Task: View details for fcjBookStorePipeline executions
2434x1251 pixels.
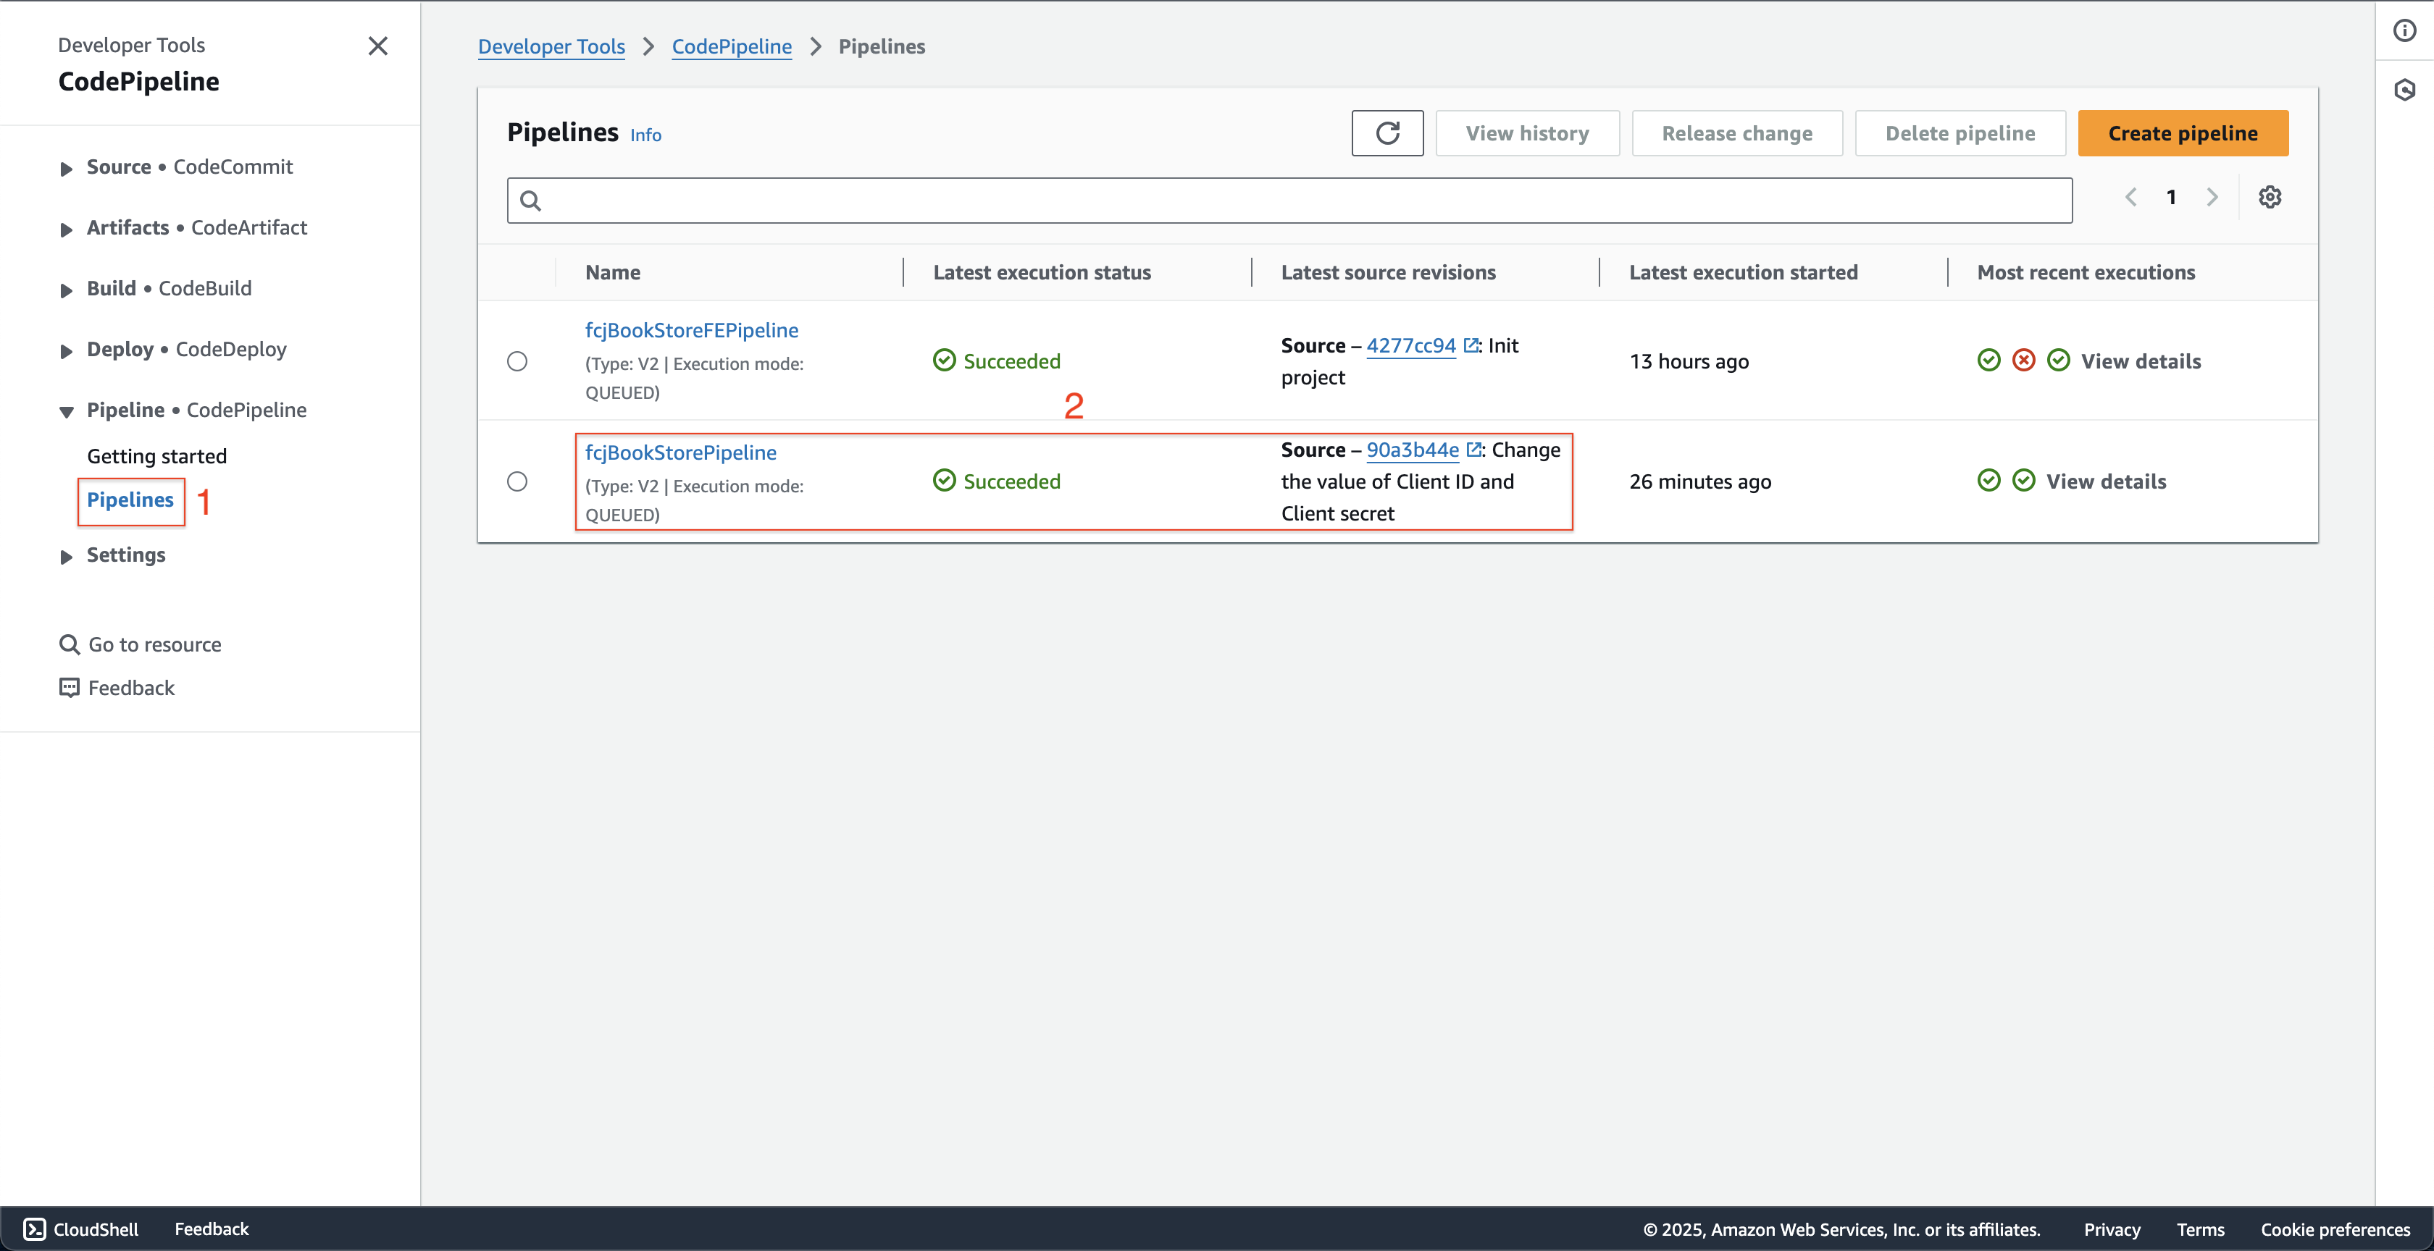Action: (x=2106, y=481)
